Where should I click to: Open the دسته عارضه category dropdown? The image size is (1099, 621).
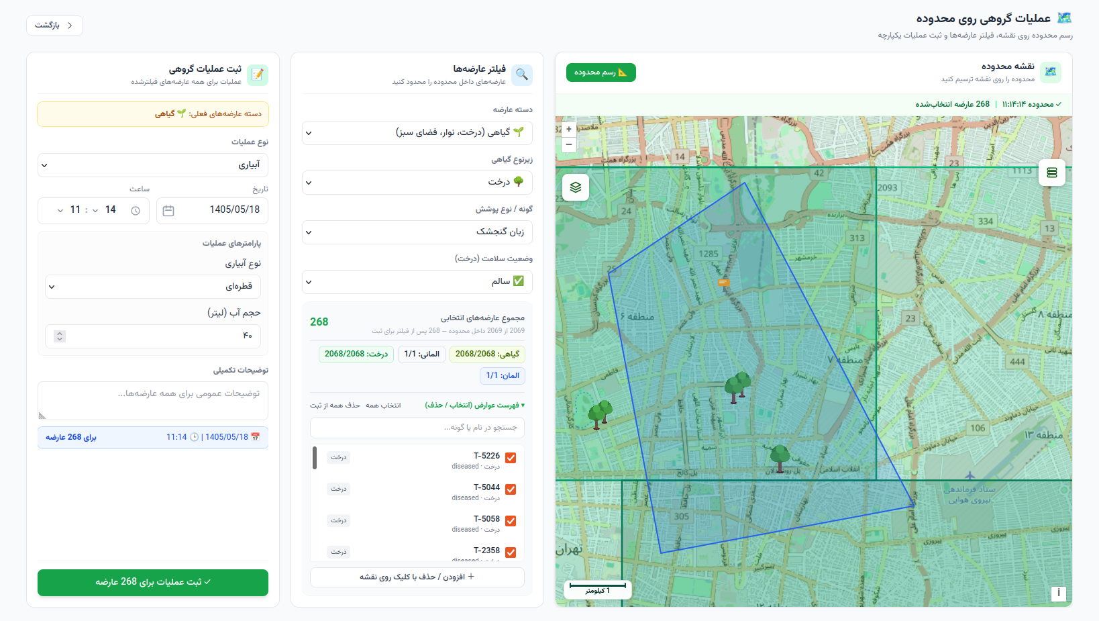[x=417, y=133]
